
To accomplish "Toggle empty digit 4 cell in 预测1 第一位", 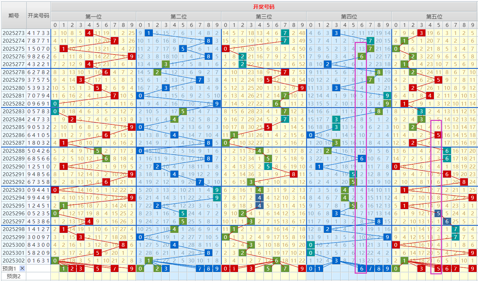I will (89, 268).
